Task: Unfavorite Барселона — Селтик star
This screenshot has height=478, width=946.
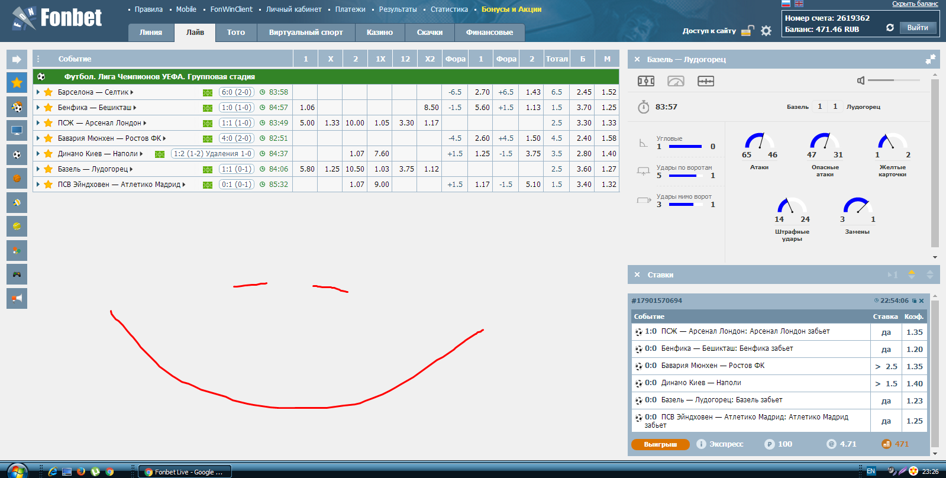Action: [49, 92]
